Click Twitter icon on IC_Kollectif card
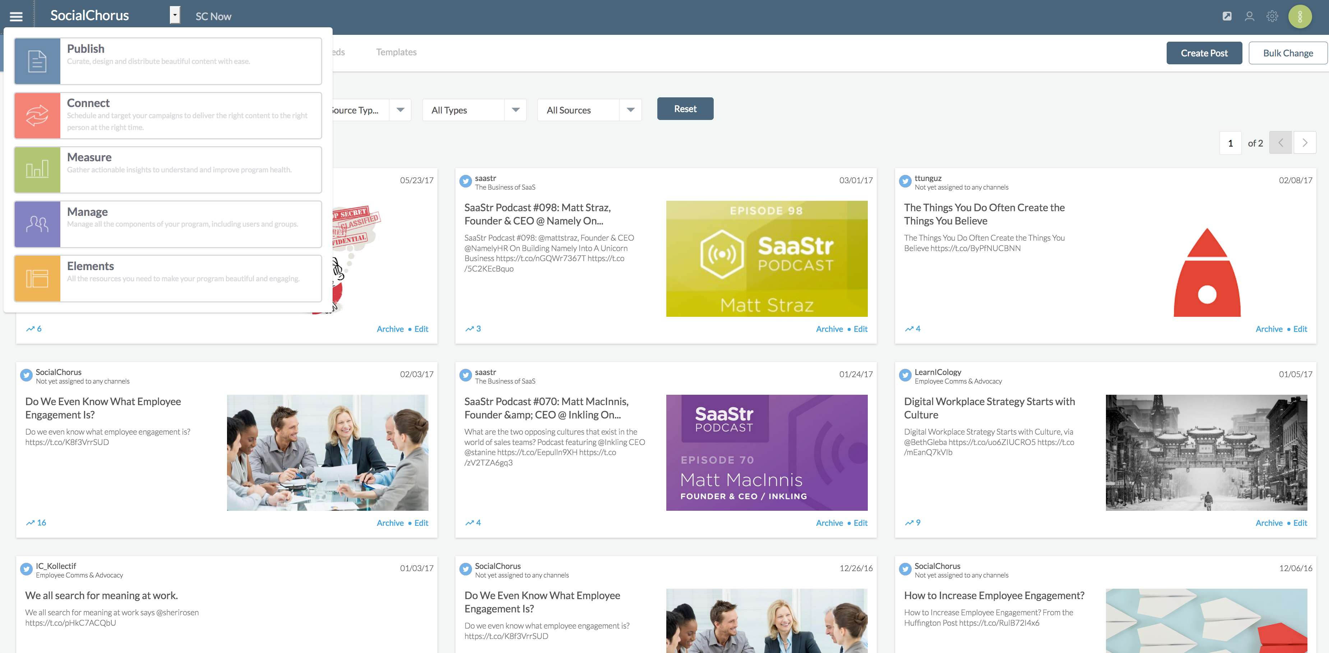The height and width of the screenshot is (653, 1329). coord(26,569)
